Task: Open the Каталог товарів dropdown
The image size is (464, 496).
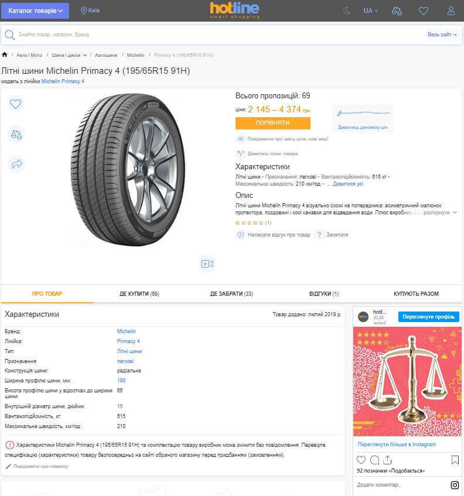Action: [35, 11]
